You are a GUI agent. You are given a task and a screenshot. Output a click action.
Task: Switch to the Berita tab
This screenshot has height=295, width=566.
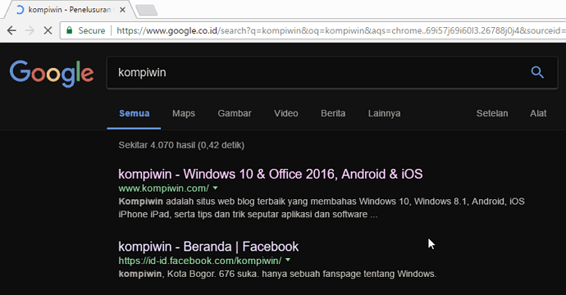333,113
